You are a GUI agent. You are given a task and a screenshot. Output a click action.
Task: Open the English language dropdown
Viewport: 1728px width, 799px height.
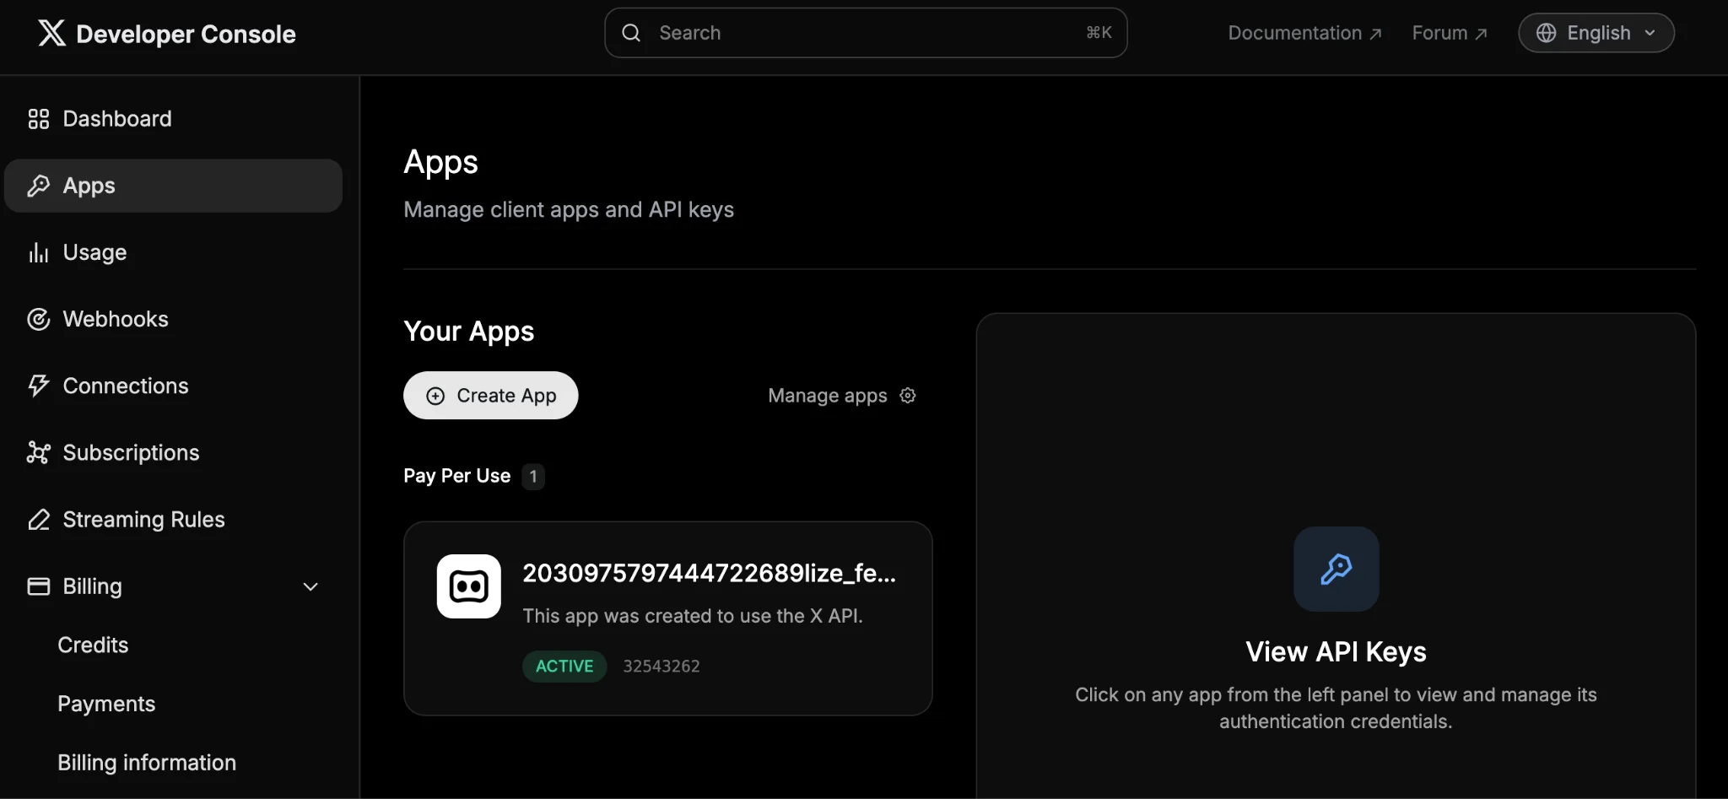click(x=1596, y=33)
